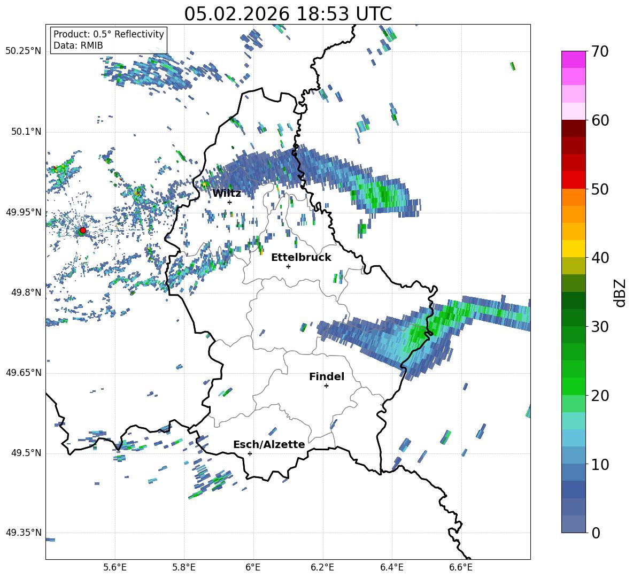Pick the red 50 dBZ colorbar segment
633x578 pixels.
point(573,180)
